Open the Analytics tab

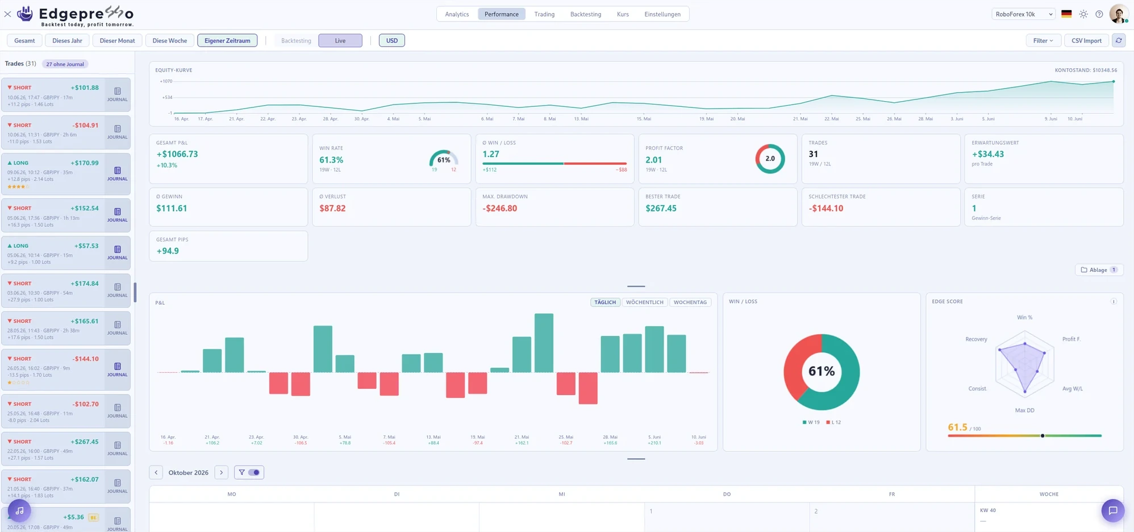click(x=457, y=14)
